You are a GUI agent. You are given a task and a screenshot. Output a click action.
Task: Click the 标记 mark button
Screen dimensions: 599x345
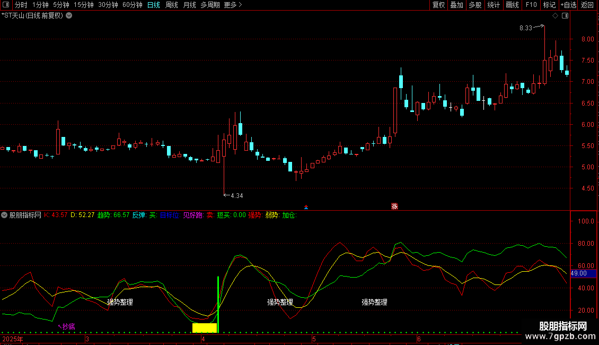pos(549,5)
